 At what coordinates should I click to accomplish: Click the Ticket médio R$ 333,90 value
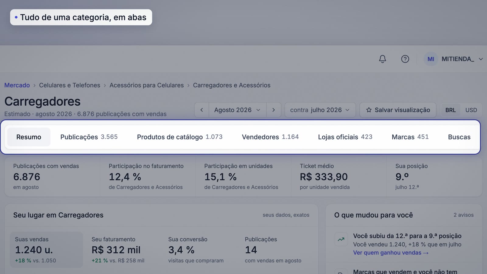324,177
